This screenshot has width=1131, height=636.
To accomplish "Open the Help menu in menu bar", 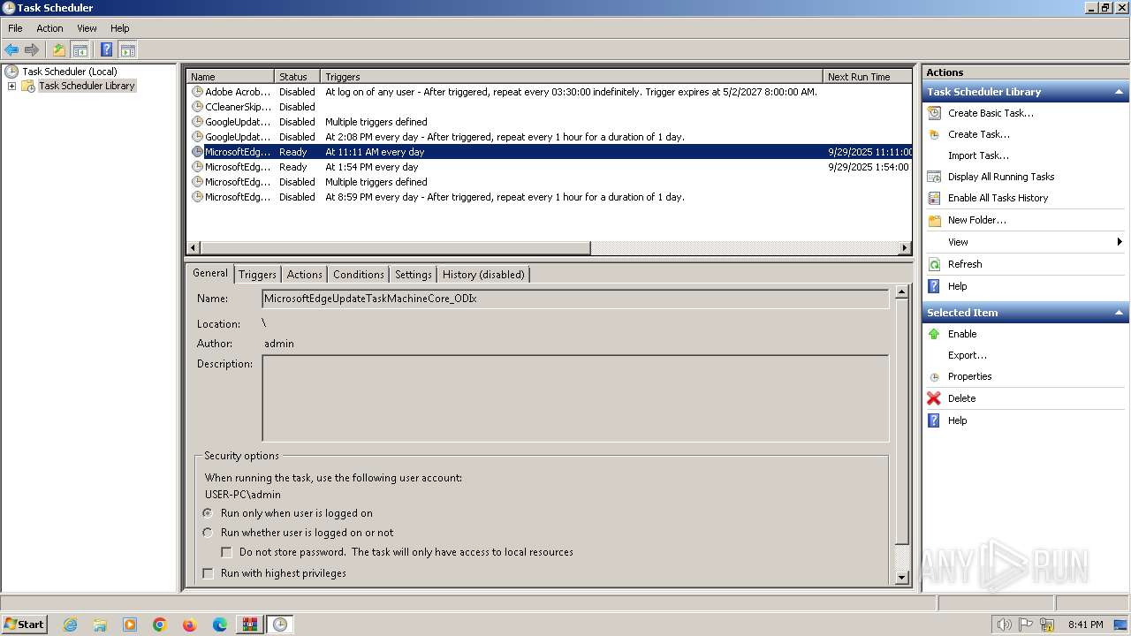I will [120, 28].
